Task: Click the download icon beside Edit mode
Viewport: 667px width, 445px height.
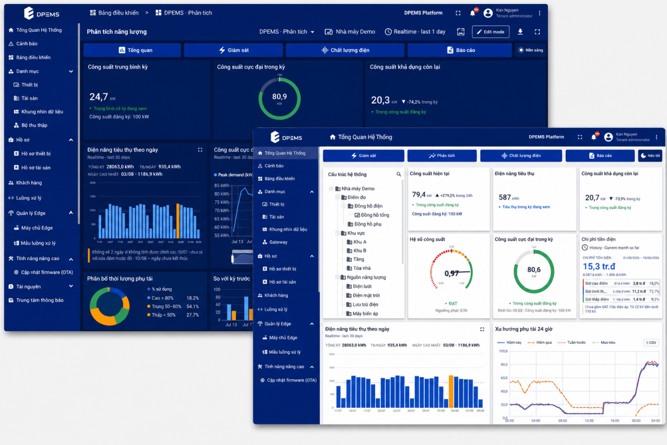Action: click(520, 32)
